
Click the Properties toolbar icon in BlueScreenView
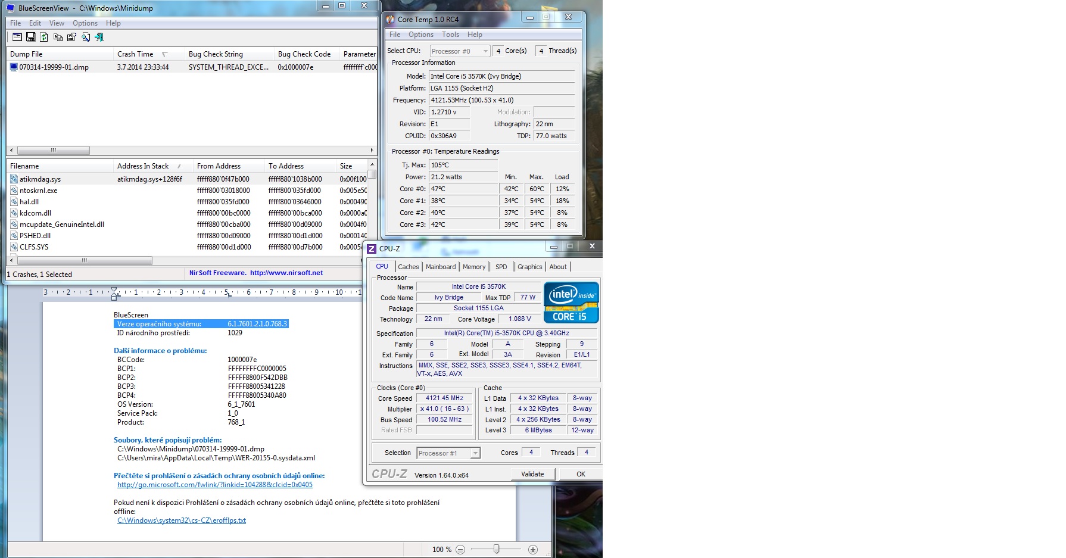tap(71, 37)
